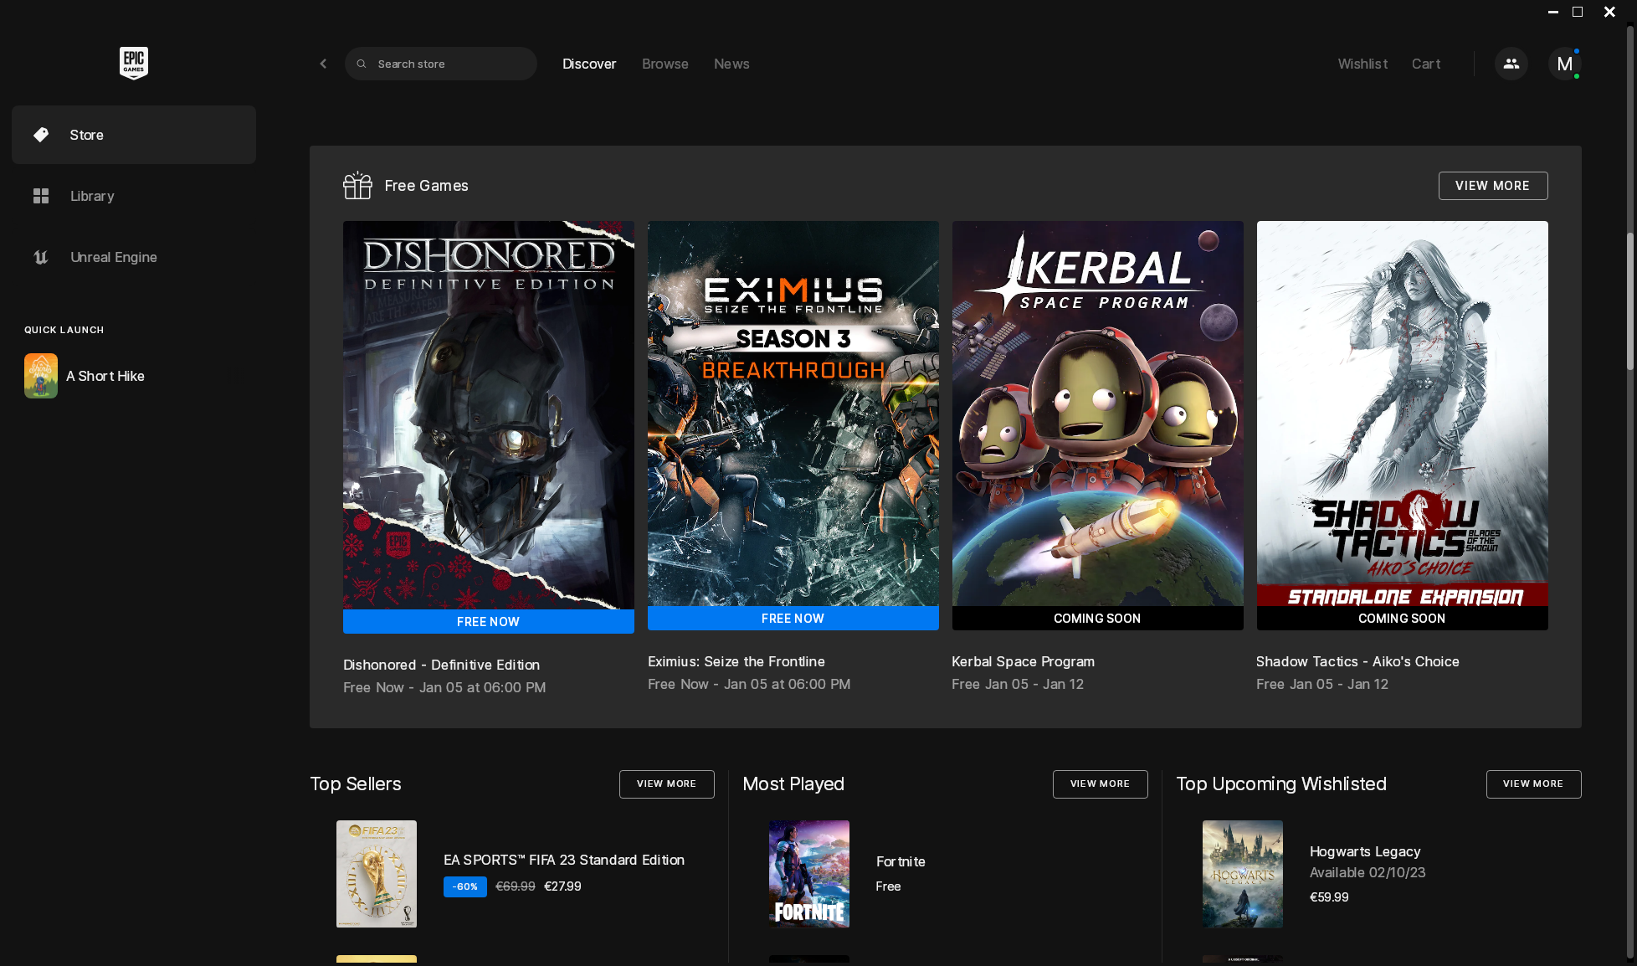Click the Epic Games logo
Screen dimensions: 1637x966
tap(134, 63)
